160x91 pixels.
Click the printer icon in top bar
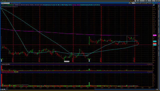click(146, 1)
